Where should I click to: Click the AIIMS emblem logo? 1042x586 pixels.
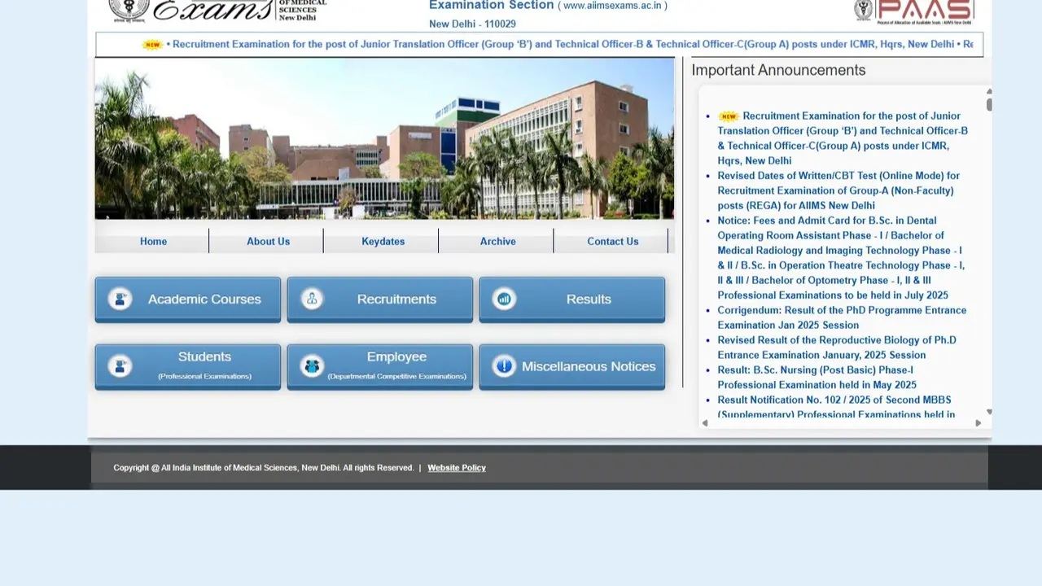(x=127, y=8)
